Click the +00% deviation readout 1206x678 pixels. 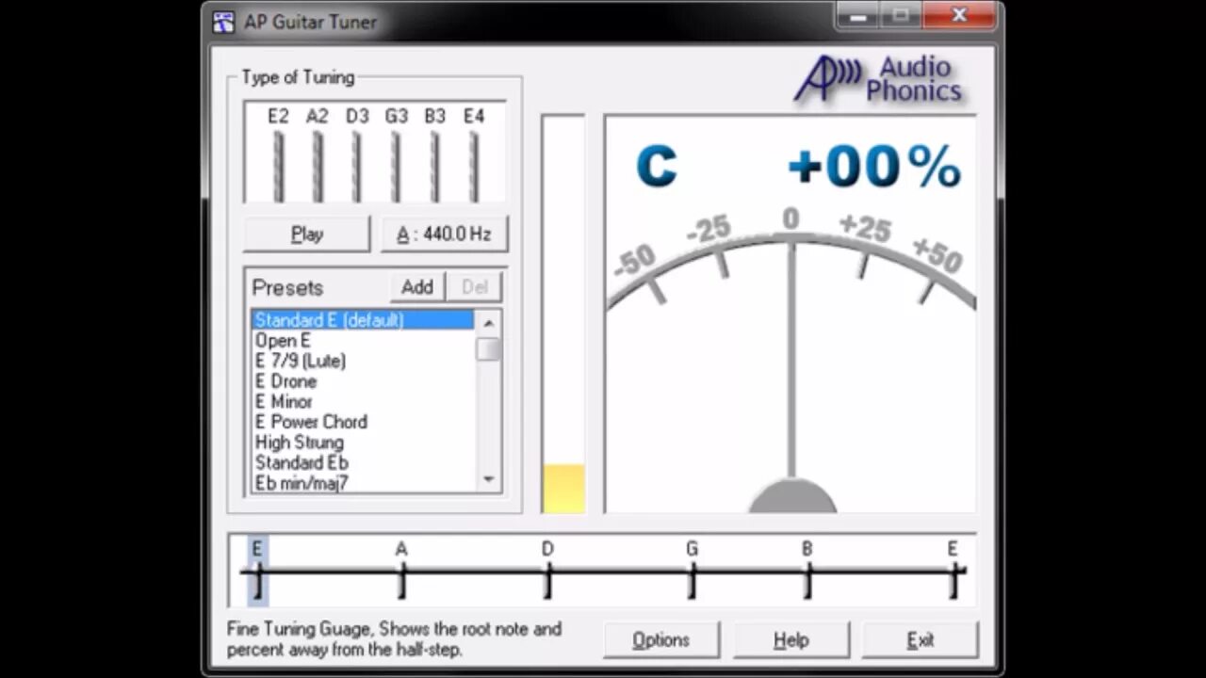pos(874,167)
